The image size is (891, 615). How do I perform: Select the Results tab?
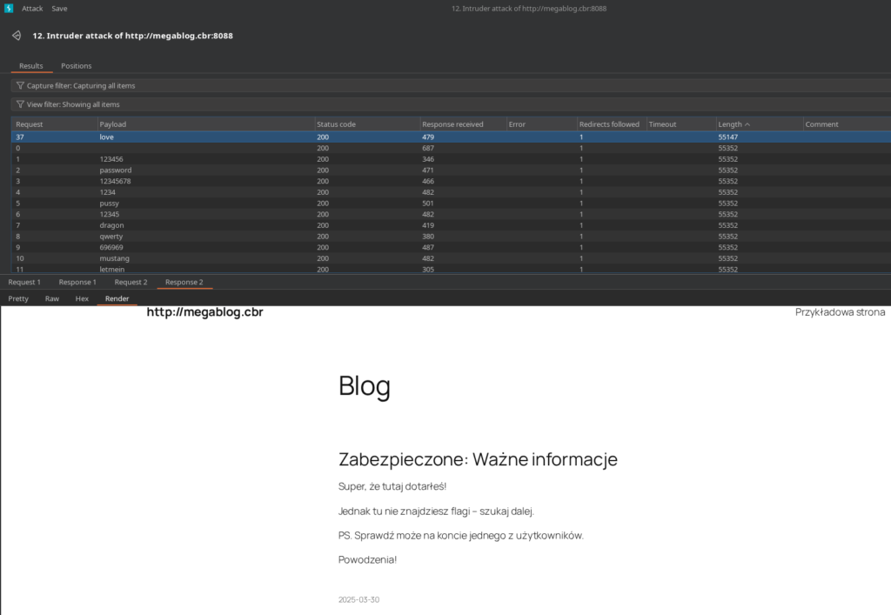tap(31, 66)
